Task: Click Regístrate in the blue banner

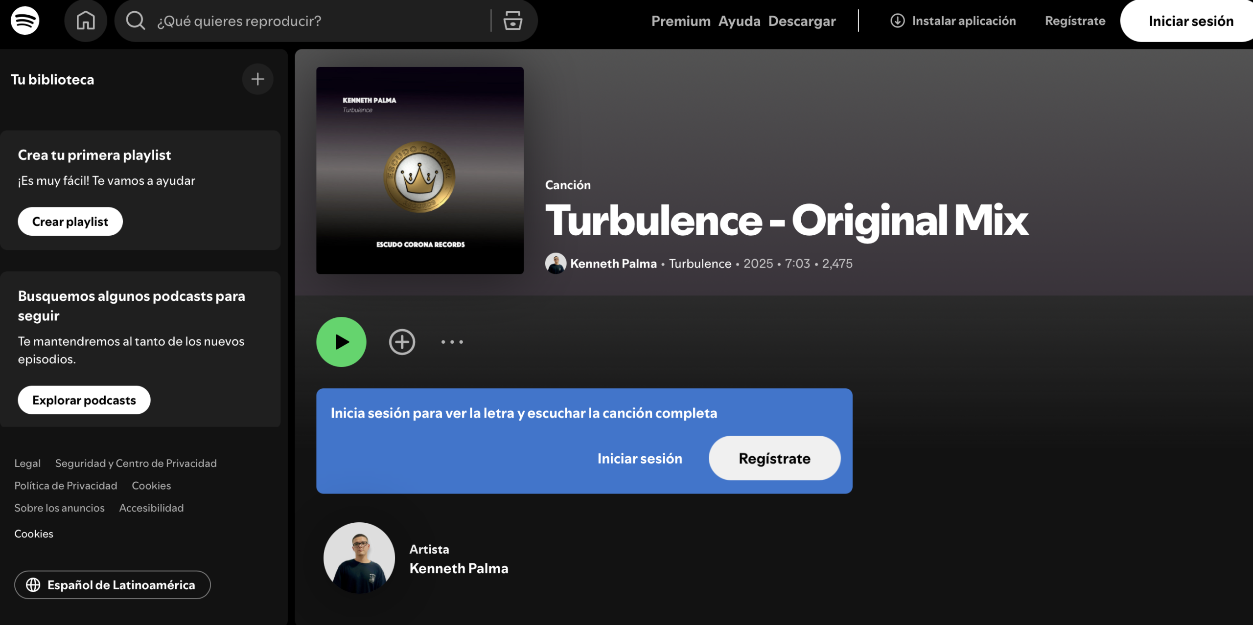Action: point(774,458)
